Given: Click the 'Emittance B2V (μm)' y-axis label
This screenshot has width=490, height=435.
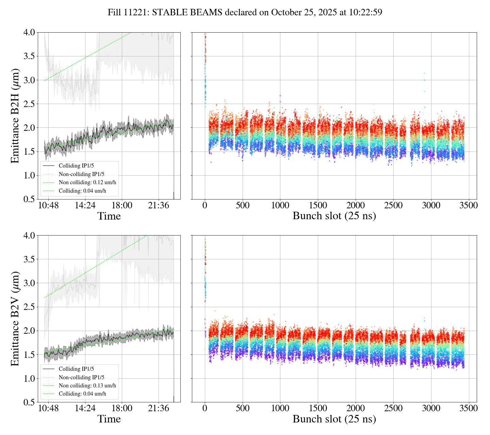Looking at the screenshot, I should (15, 319).
